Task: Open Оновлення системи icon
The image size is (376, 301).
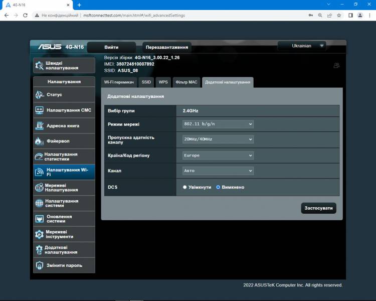Action: click(x=39, y=219)
